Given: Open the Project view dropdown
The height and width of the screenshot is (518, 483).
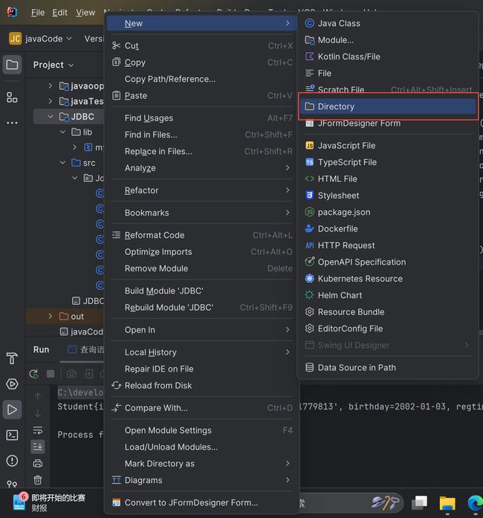Looking at the screenshot, I should (54, 65).
